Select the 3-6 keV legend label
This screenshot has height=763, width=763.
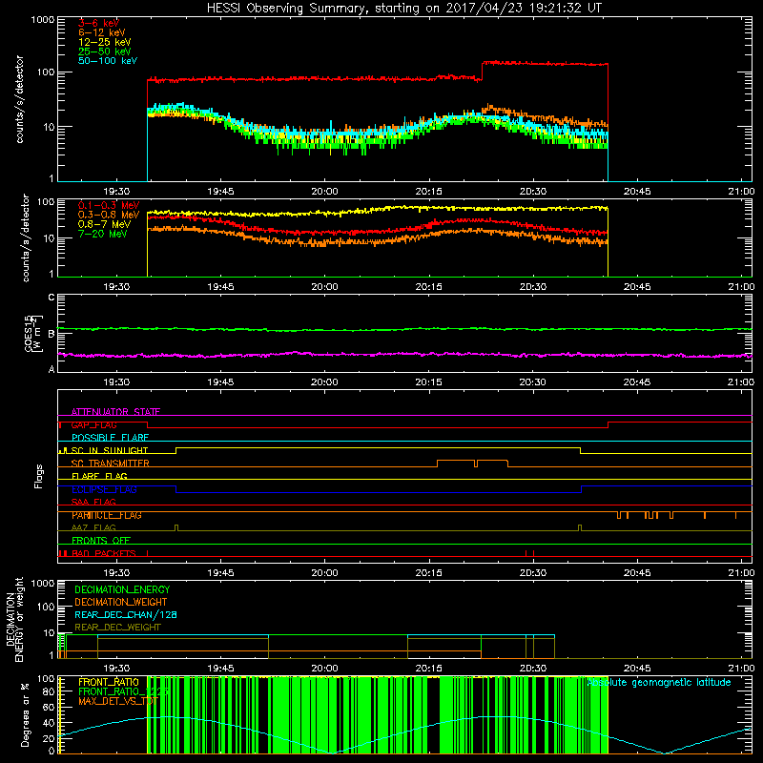(99, 23)
